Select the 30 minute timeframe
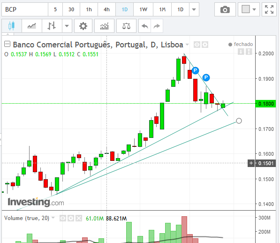Screen dimensions: 280x243 71,9
